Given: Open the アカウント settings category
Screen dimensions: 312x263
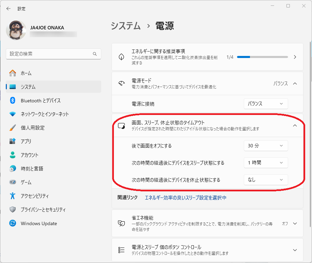Looking at the screenshot, I should [53, 155].
